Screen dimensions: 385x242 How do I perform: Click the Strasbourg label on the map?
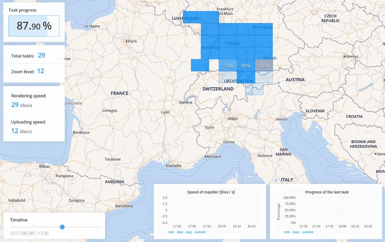tap(211, 48)
